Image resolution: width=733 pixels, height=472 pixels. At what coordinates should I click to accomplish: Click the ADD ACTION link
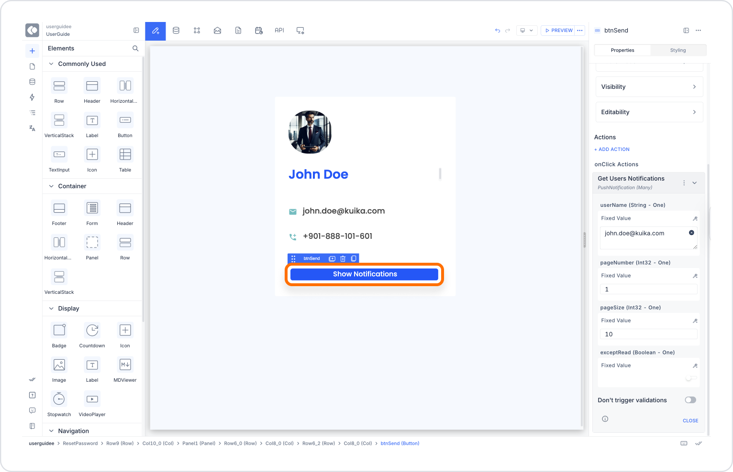[612, 150]
